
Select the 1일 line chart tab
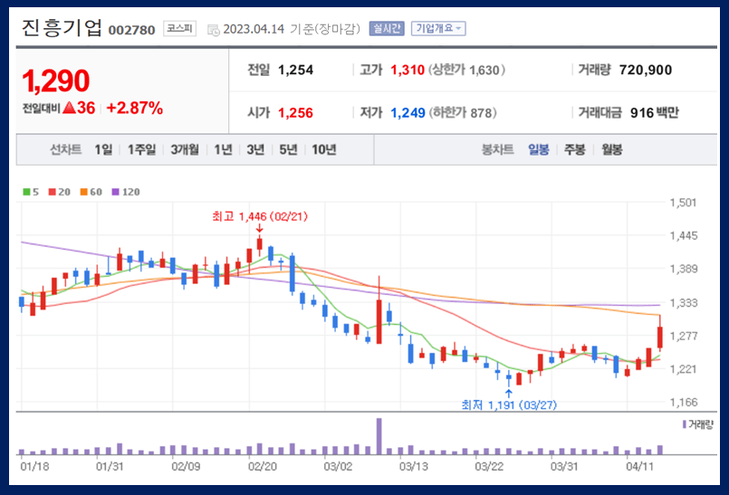103,149
